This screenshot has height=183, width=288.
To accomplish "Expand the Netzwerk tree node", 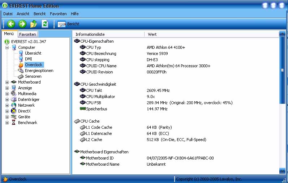I will pyautogui.click(x=7, y=105).
